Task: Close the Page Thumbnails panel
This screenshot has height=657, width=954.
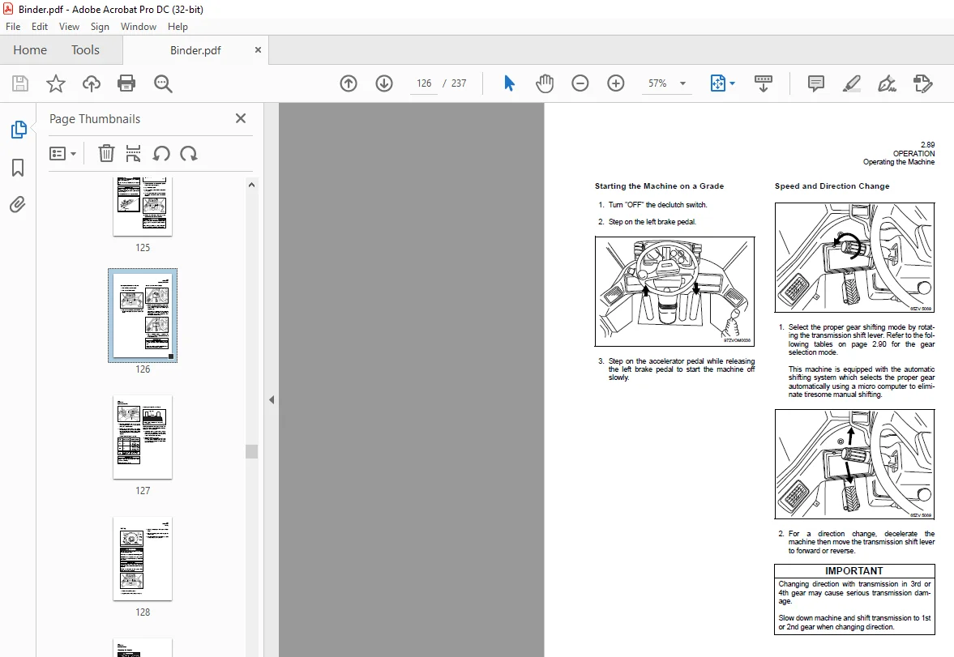Action: click(241, 118)
